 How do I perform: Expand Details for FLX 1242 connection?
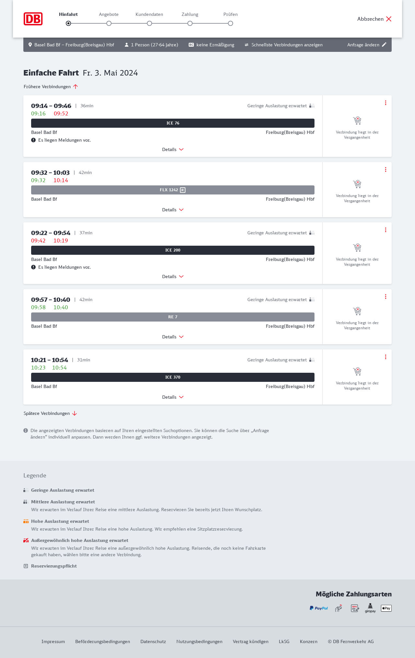173,210
